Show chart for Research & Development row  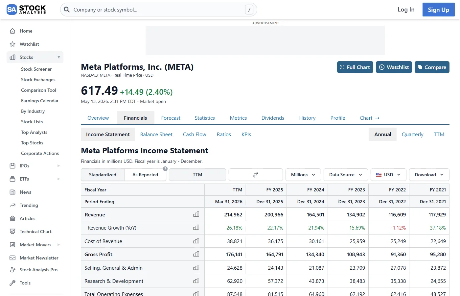tap(196, 281)
